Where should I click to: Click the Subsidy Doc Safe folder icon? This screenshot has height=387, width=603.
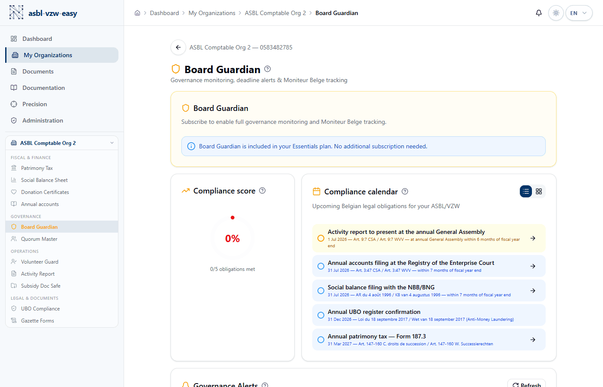point(14,286)
